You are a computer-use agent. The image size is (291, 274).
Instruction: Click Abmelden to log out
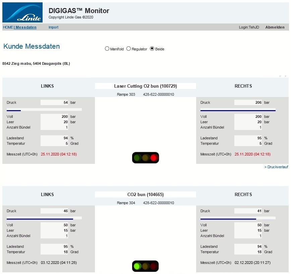pyautogui.click(x=275, y=27)
